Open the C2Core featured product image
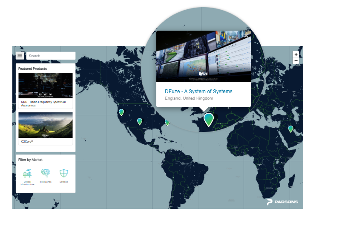 pos(46,125)
